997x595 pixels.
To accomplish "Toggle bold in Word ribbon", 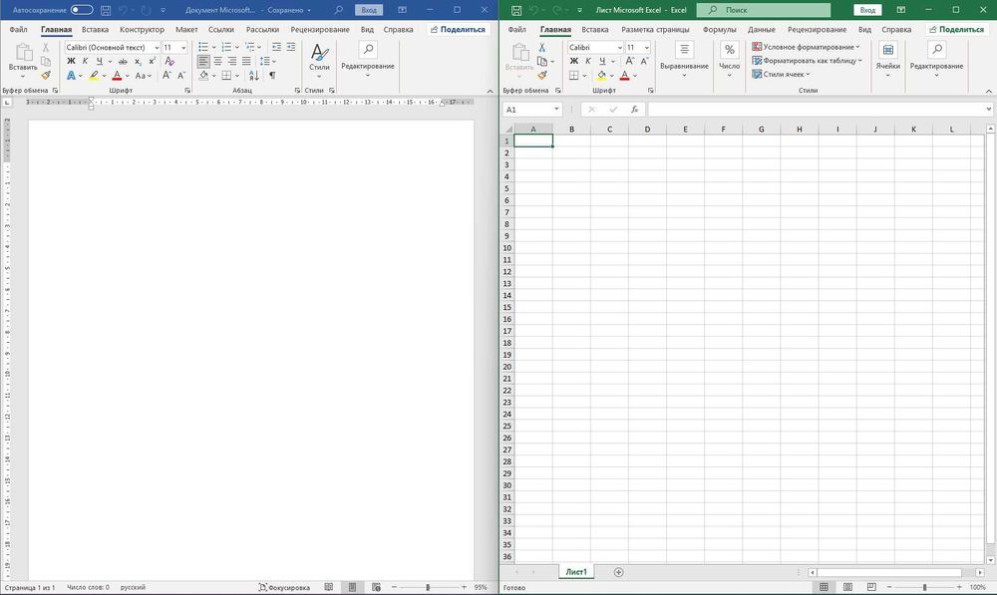I will click(x=71, y=61).
